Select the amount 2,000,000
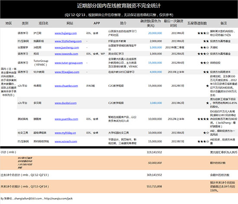Image resolution: width=238 pixels, height=204 pixels. (156, 41)
